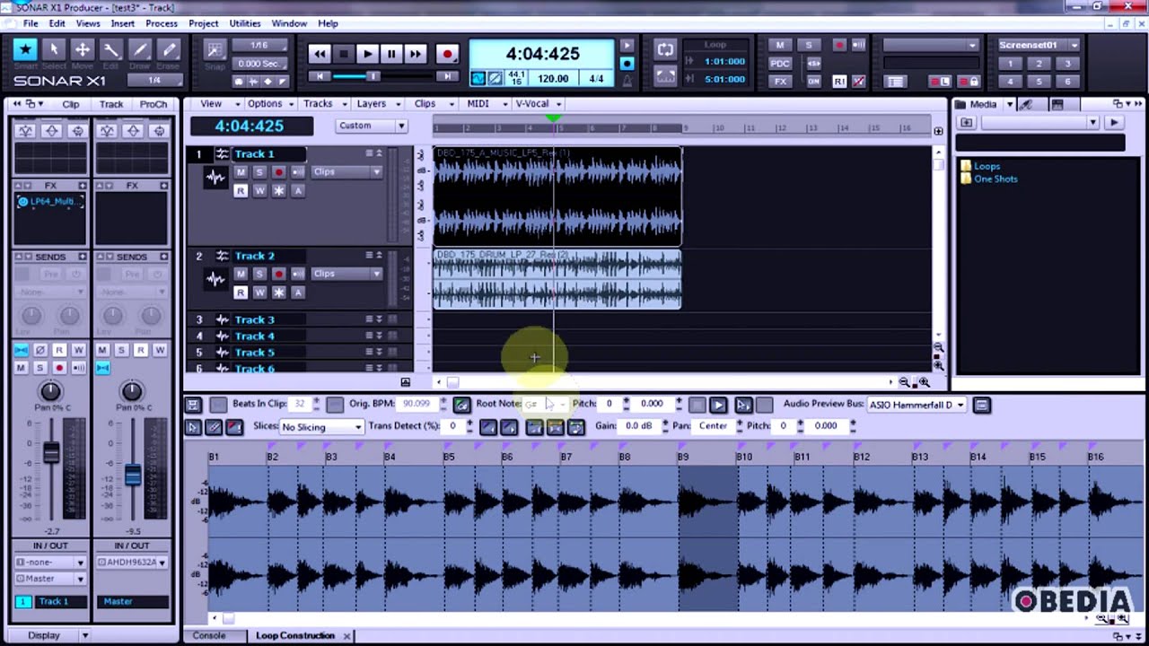Click the Orig. BPM input field
This screenshot has height=646, width=1149.
(x=417, y=404)
